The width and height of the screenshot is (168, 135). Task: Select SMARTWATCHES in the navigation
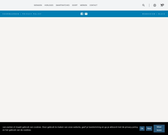63,5
